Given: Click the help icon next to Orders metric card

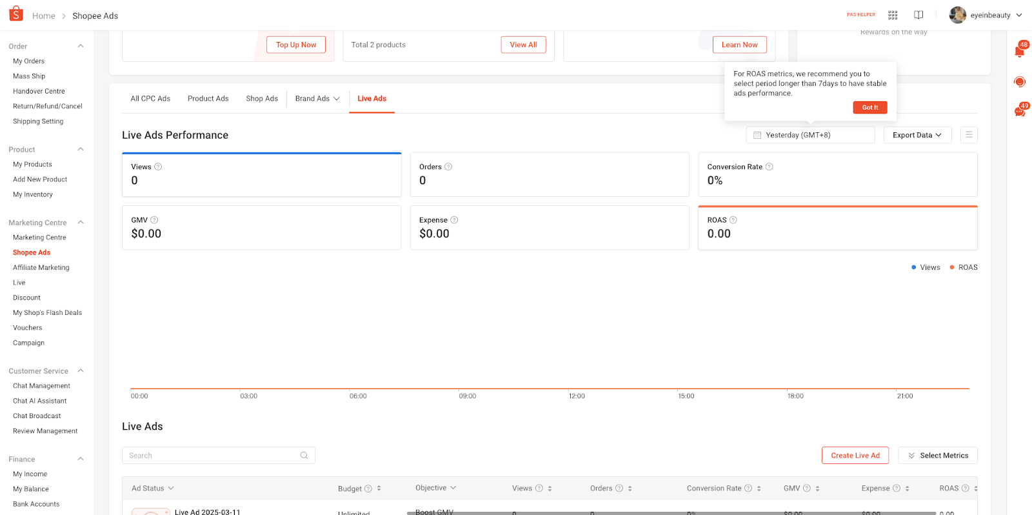Looking at the screenshot, I should 448,167.
